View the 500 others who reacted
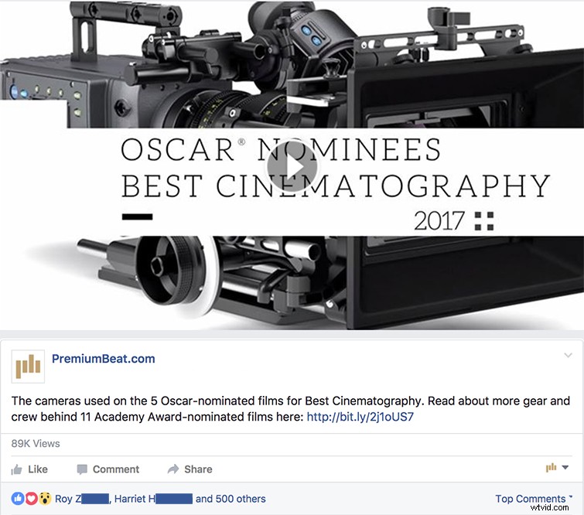 point(241,499)
